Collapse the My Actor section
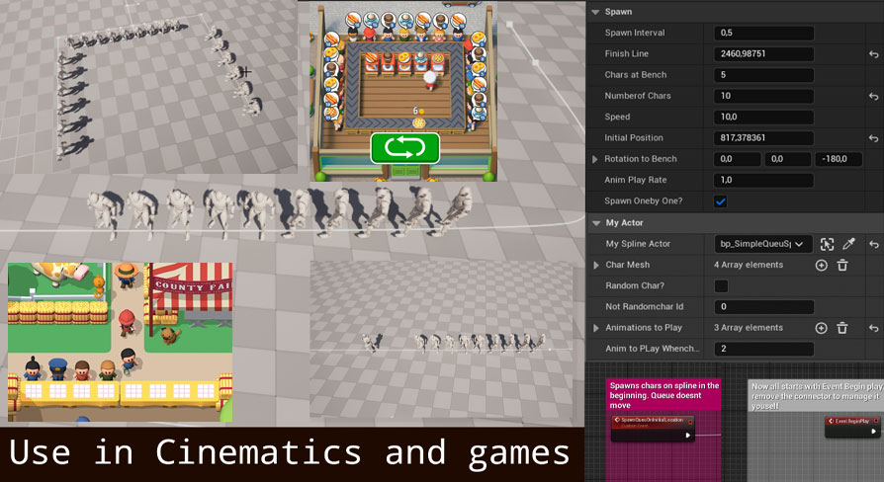The image size is (884, 482). click(596, 223)
